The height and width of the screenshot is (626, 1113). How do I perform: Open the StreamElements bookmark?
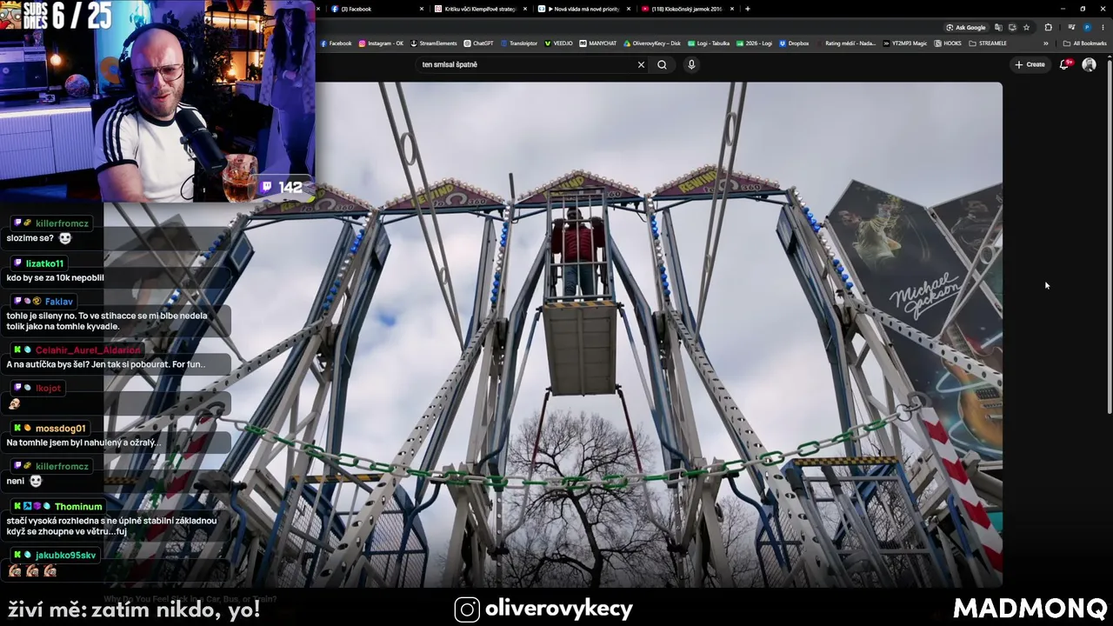click(433, 43)
